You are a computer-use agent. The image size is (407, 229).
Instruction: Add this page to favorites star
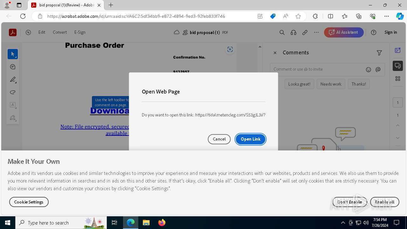(x=298, y=16)
